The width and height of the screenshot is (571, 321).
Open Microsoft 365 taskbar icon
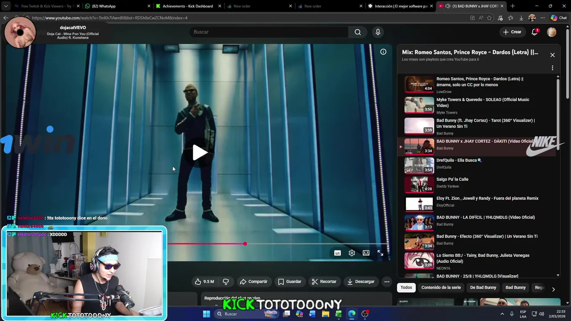299,314
